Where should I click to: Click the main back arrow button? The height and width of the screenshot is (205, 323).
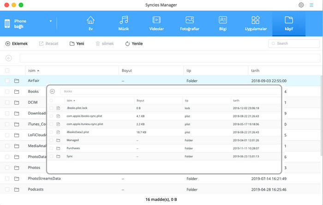tap(9, 58)
